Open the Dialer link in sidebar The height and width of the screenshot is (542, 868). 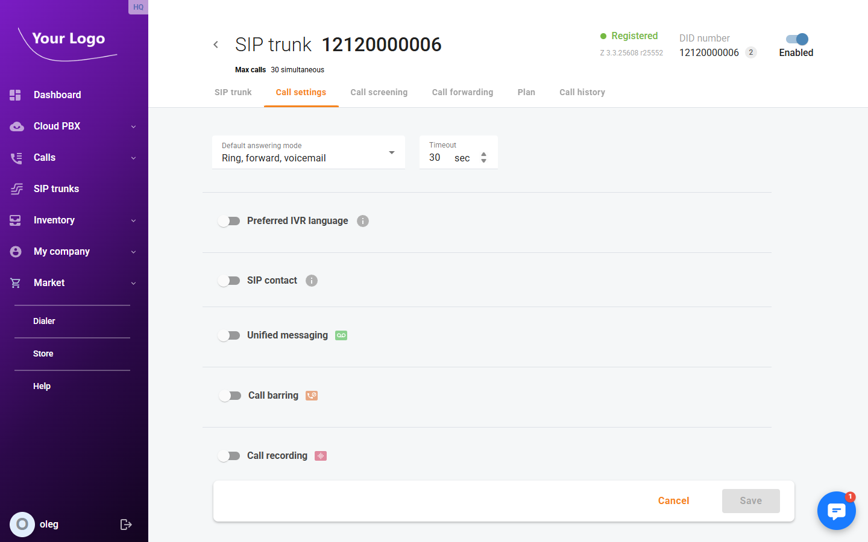44,321
